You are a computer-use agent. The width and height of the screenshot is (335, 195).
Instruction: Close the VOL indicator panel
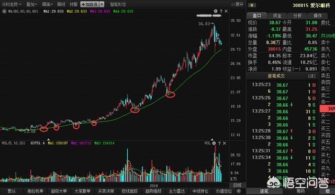(x=225, y=143)
